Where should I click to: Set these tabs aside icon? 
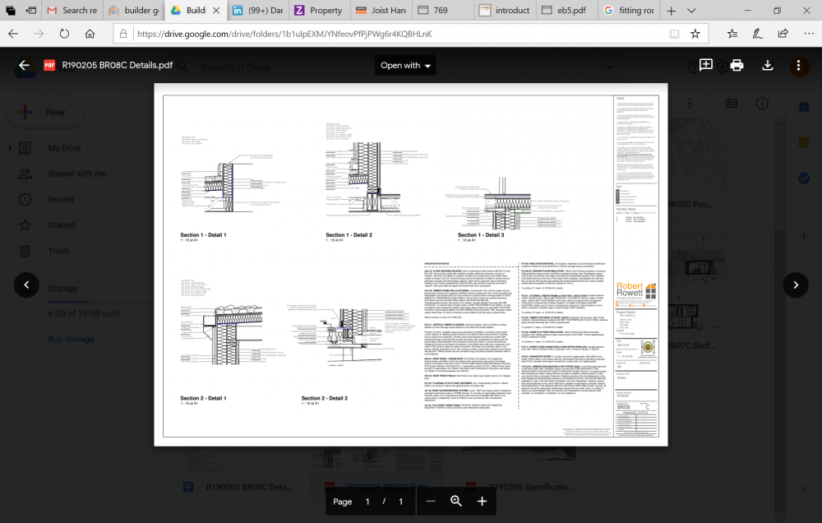[x=31, y=11]
